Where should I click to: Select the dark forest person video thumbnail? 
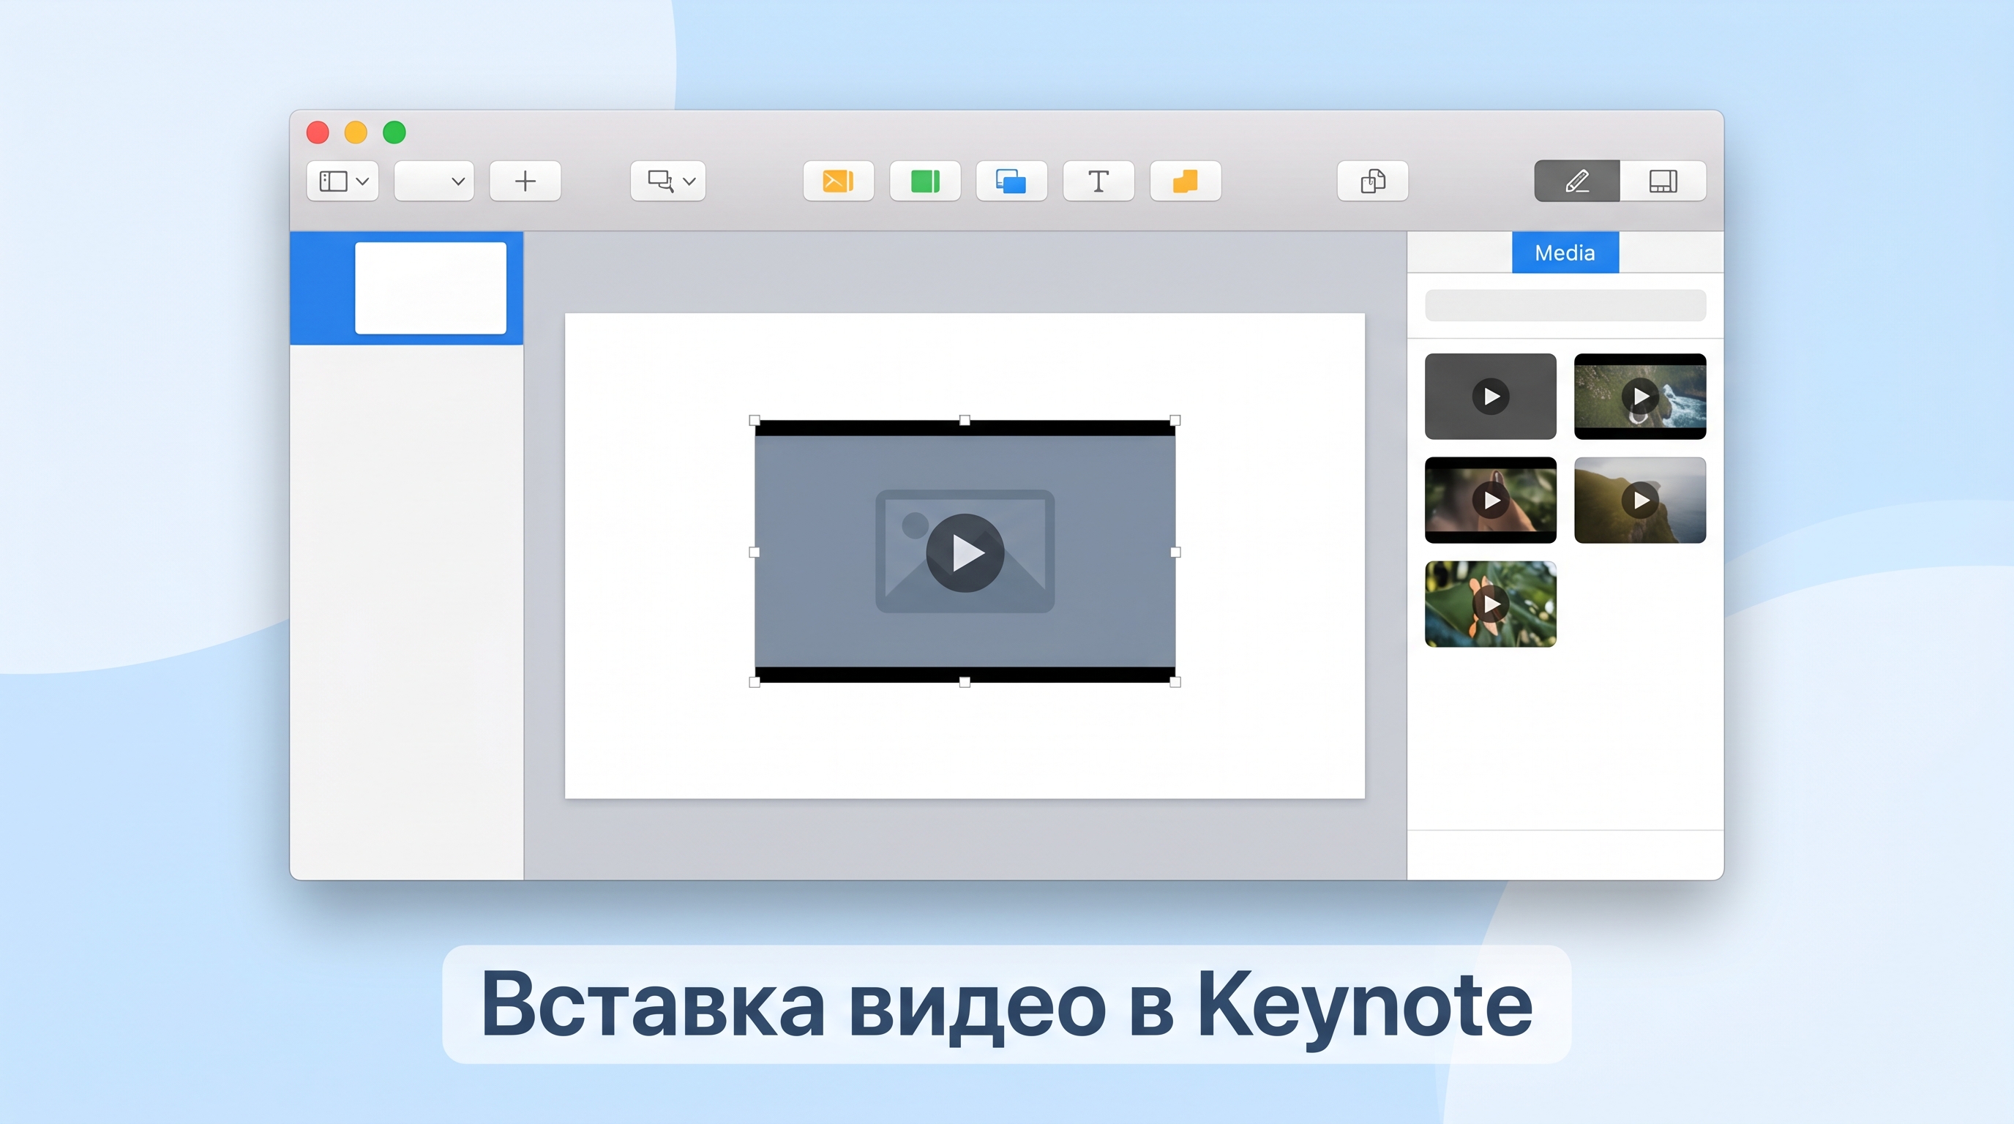pyautogui.click(x=1491, y=501)
